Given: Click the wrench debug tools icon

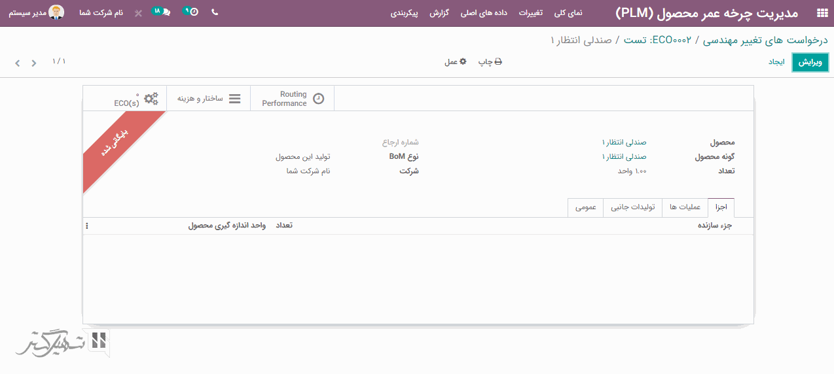Looking at the screenshot, I should coord(138,13).
